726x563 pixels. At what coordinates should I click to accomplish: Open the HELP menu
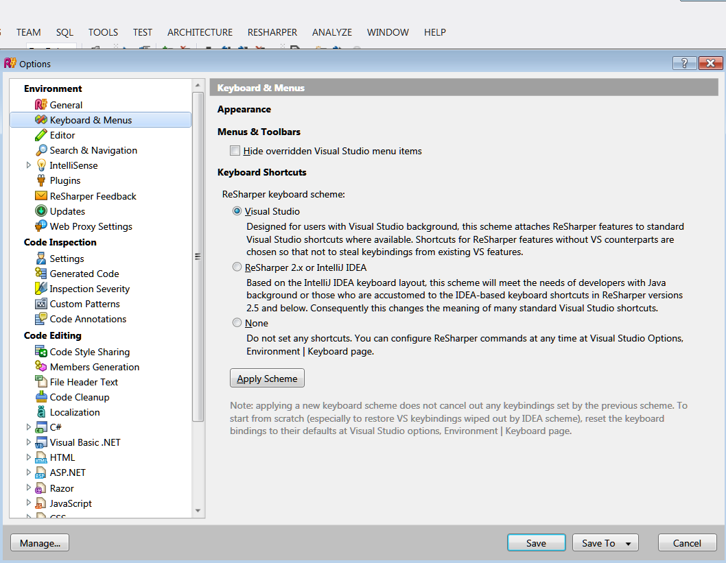435,32
